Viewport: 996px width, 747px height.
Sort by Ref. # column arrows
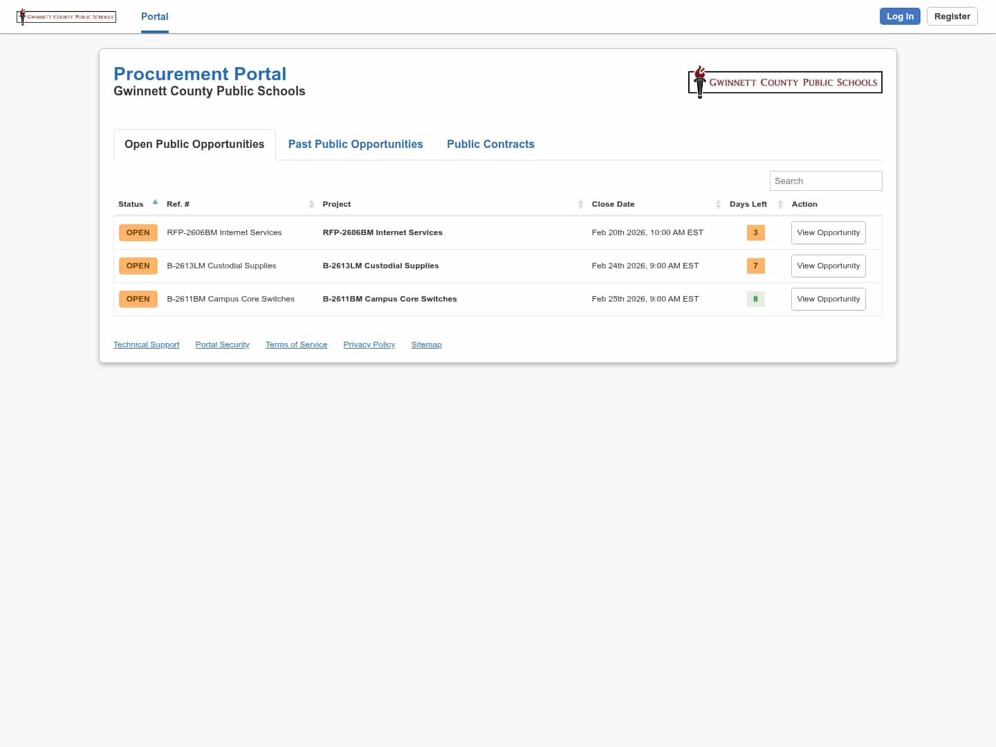pyautogui.click(x=311, y=204)
